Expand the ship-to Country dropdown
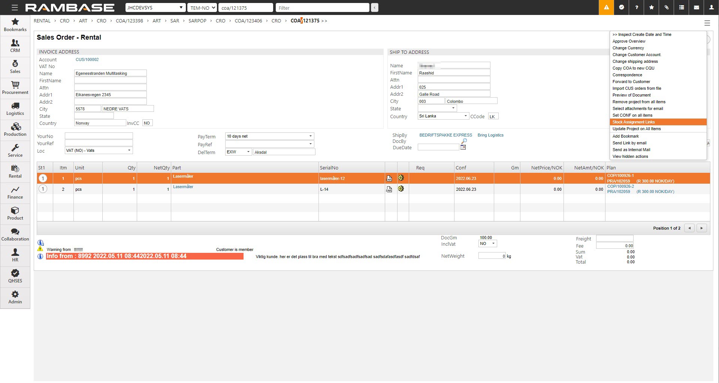The width and height of the screenshot is (719, 383). pyautogui.click(x=465, y=116)
